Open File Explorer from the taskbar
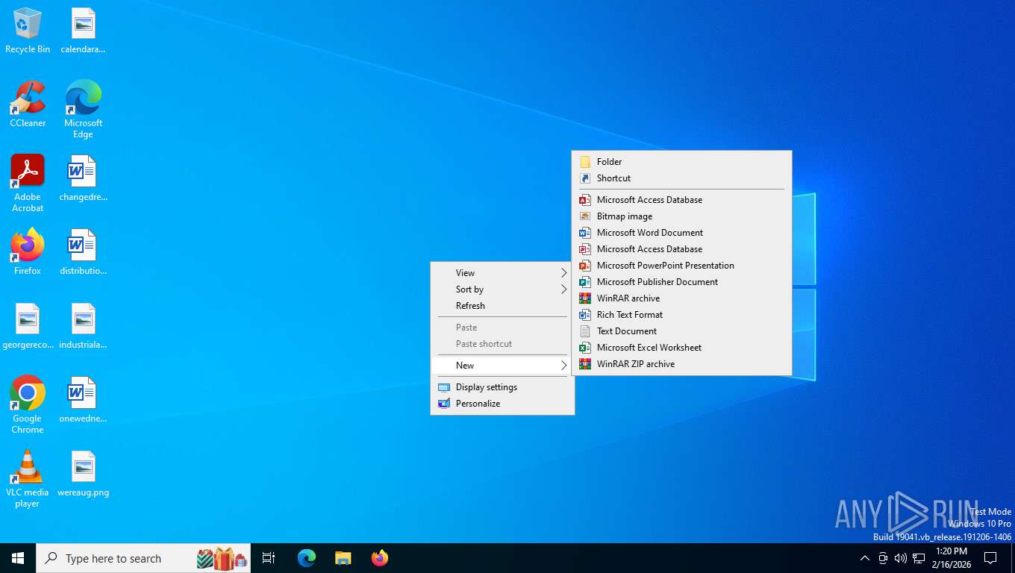This screenshot has height=573, width=1015. coord(343,558)
